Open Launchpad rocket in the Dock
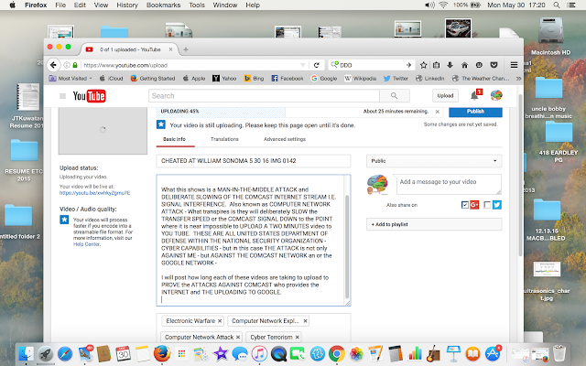Screen dimensions: 586x366 point(46,353)
